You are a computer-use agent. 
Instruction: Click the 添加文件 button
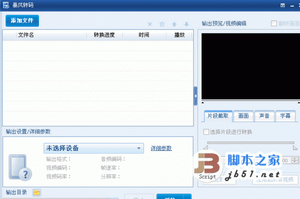click(x=22, y=21)
